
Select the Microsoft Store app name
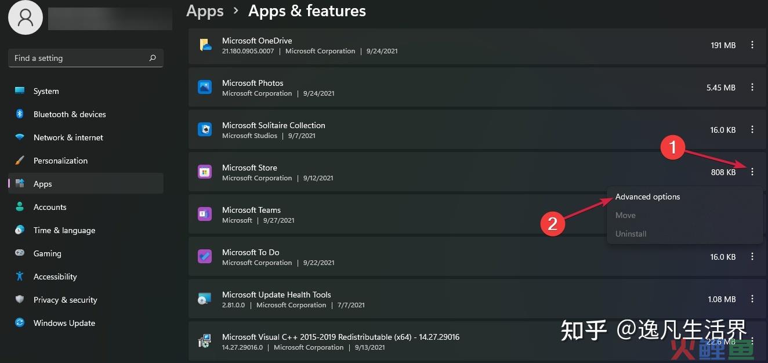click(x=249, y=168)
